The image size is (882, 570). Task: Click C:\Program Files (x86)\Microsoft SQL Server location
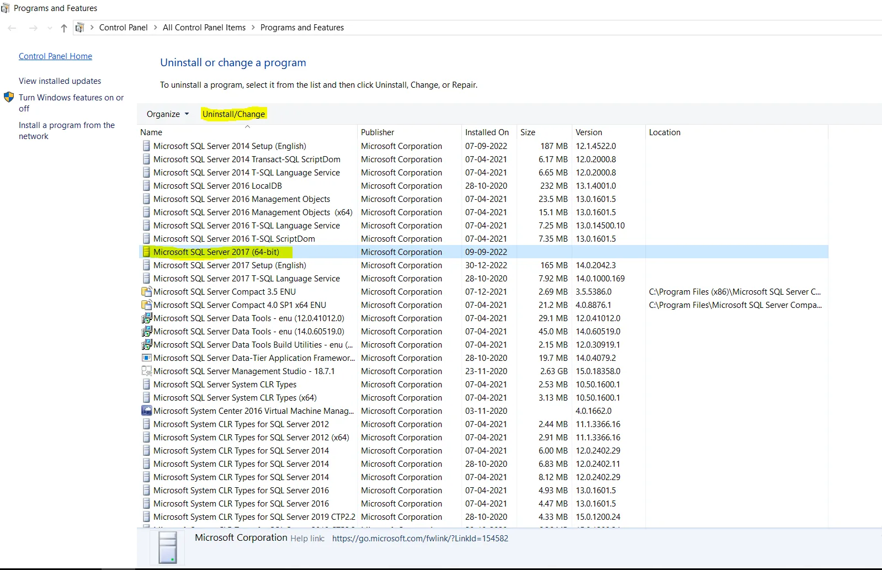point(735,292)
